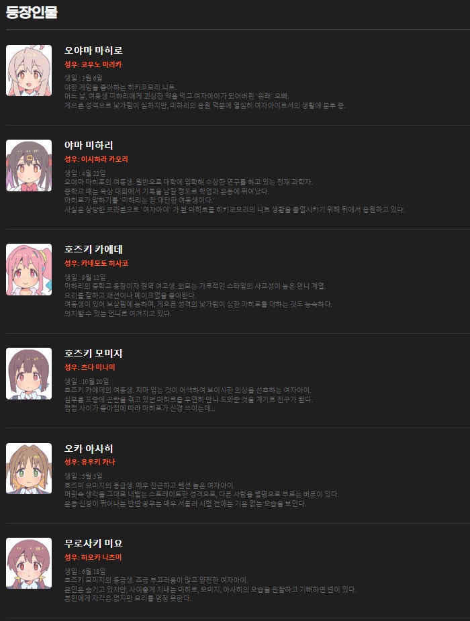The image size is (470, 621).
Task: Open voice actor link 카네모토 히사코
Action: point(105,263)
